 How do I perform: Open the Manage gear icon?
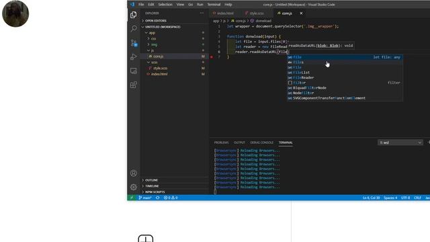click(x=134, y=187)
